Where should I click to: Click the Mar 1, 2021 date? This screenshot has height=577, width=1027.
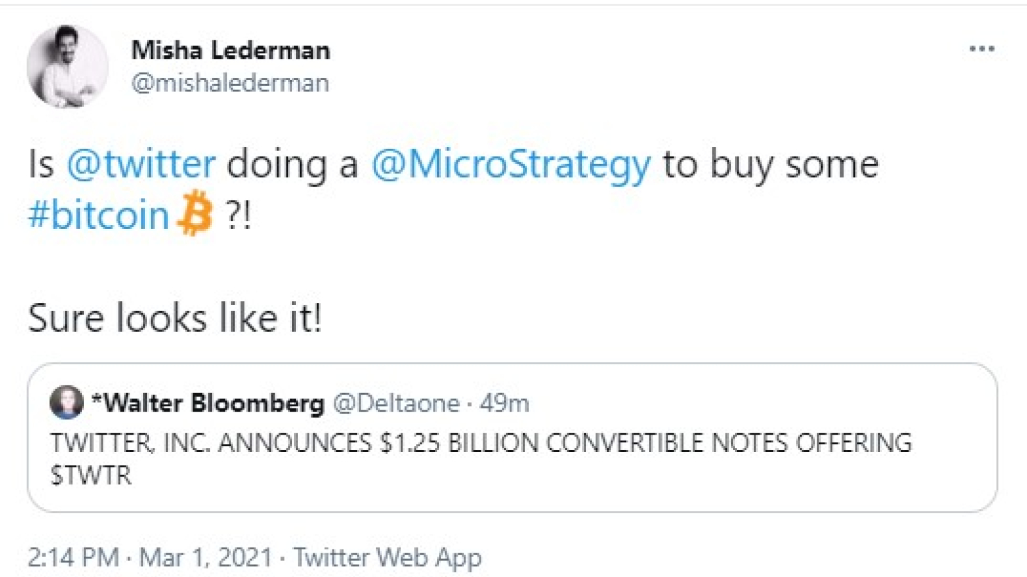coord(205,557)
